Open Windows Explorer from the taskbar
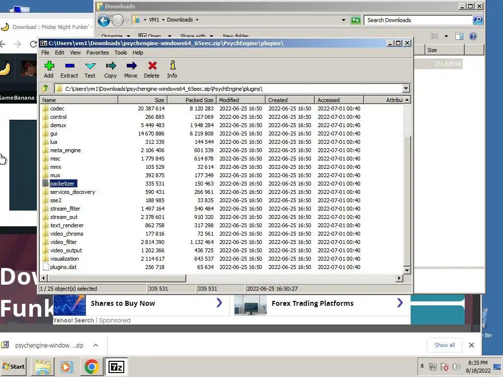Screen dimensions: 503x377 click(x=43, y=367)
